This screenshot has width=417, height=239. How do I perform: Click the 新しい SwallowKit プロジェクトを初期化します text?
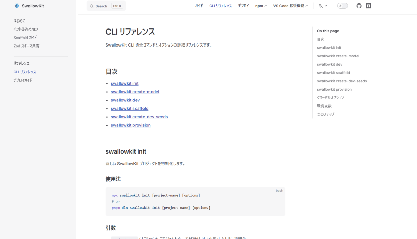[x=145, y=164]
